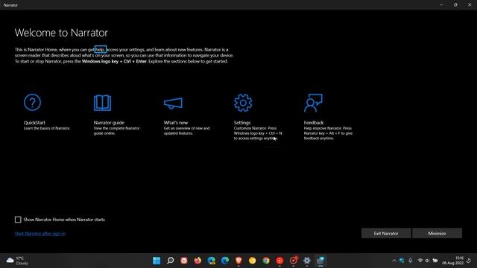Click 'Get an overview of new and updated features.'
Screen dimensions: 477x268
tap(186, 131)
